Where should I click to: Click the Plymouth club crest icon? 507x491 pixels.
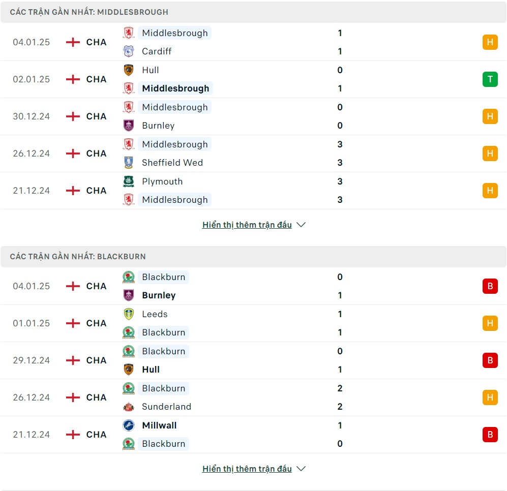(129, 181)
